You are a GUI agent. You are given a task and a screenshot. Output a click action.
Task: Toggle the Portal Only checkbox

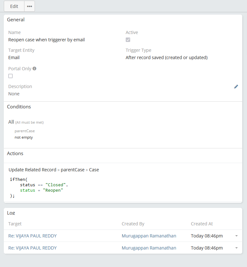[x=10, y=76]
